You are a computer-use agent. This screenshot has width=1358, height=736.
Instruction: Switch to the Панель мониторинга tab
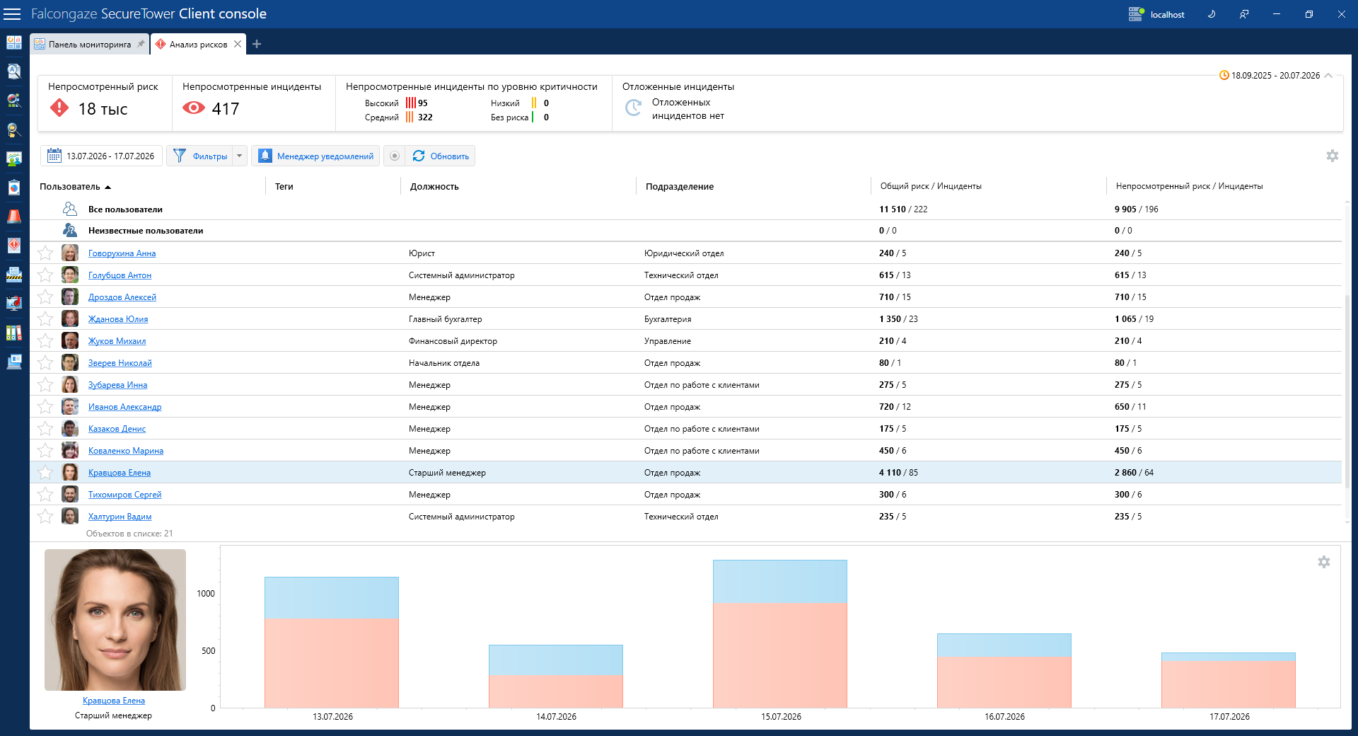coord(90,44)
